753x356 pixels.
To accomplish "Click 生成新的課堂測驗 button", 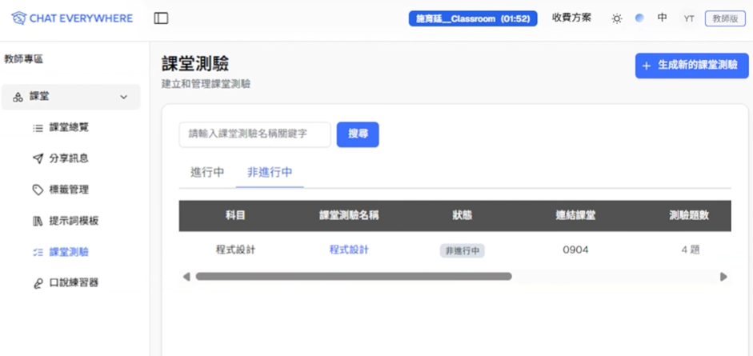I will pyautogui.click(x=691, y=66).
